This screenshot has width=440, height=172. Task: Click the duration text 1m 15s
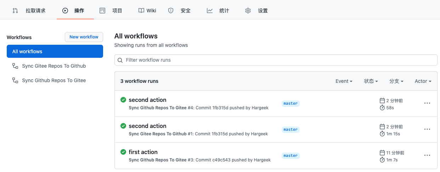pos(393,134)
